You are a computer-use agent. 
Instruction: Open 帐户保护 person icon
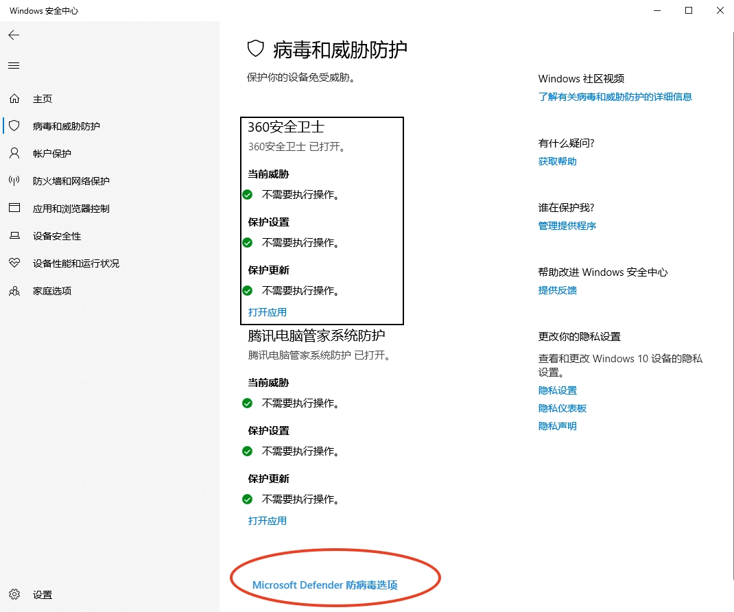[x=14, y=154]
